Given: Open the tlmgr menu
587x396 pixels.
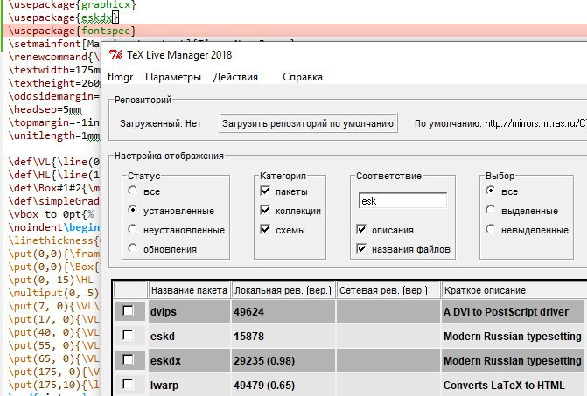Looking at the screenshot, I should pos(120,77).
